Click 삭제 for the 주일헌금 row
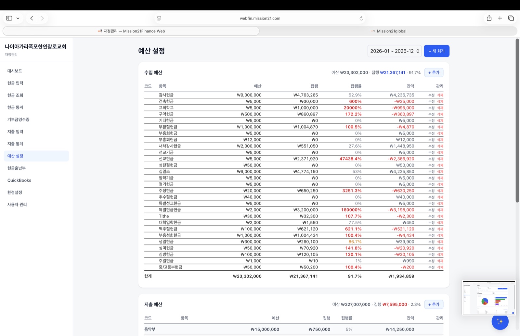This screenshot has height=336, width=520. [440, 261]
